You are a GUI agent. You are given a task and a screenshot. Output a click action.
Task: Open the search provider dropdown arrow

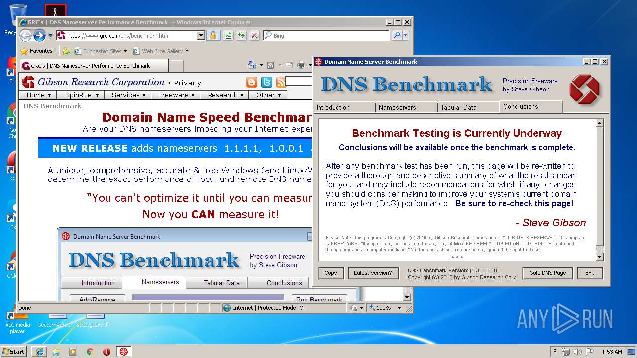coord(406,35)
